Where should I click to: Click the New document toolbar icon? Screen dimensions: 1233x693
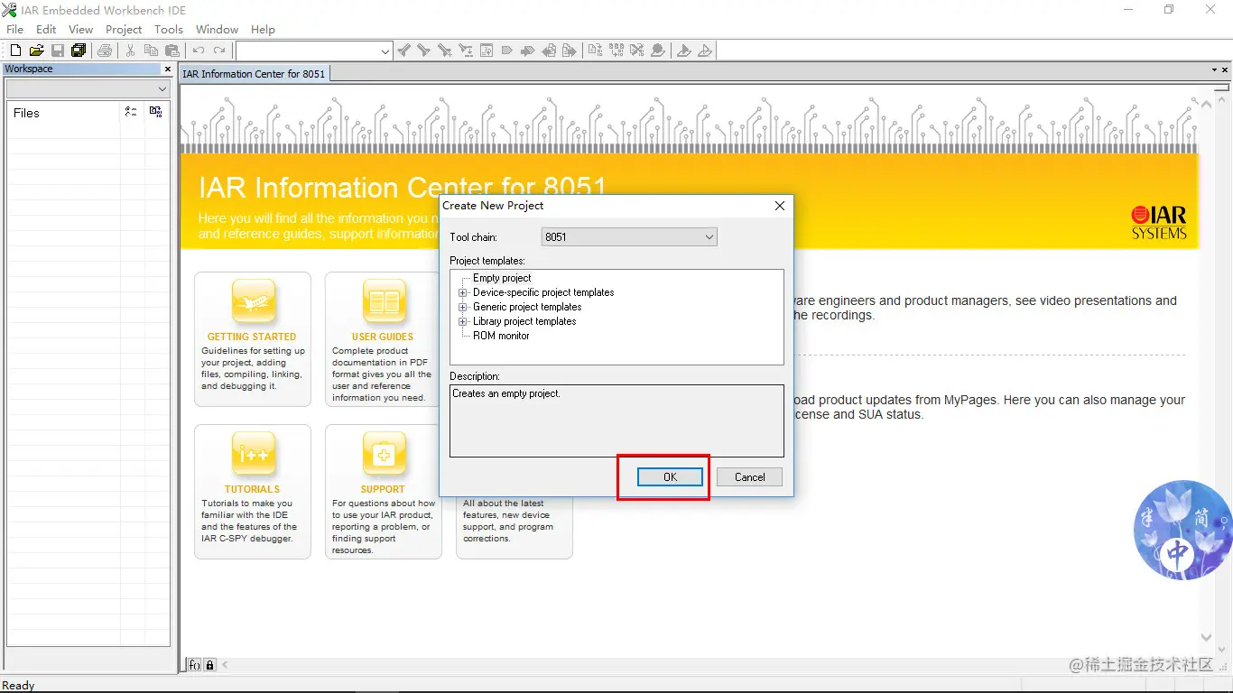tap(15, 51)
